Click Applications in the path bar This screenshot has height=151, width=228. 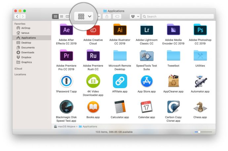pos(88,127)
